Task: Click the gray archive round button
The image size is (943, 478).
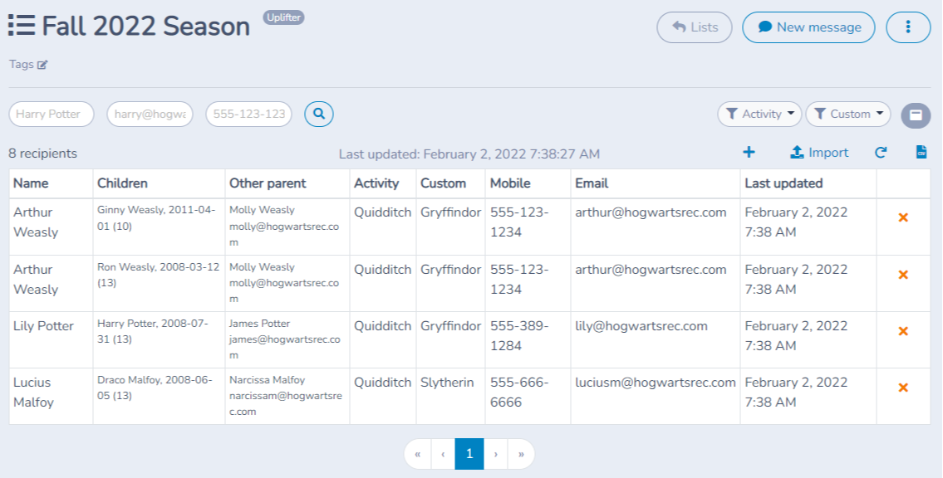Action: 916,115
